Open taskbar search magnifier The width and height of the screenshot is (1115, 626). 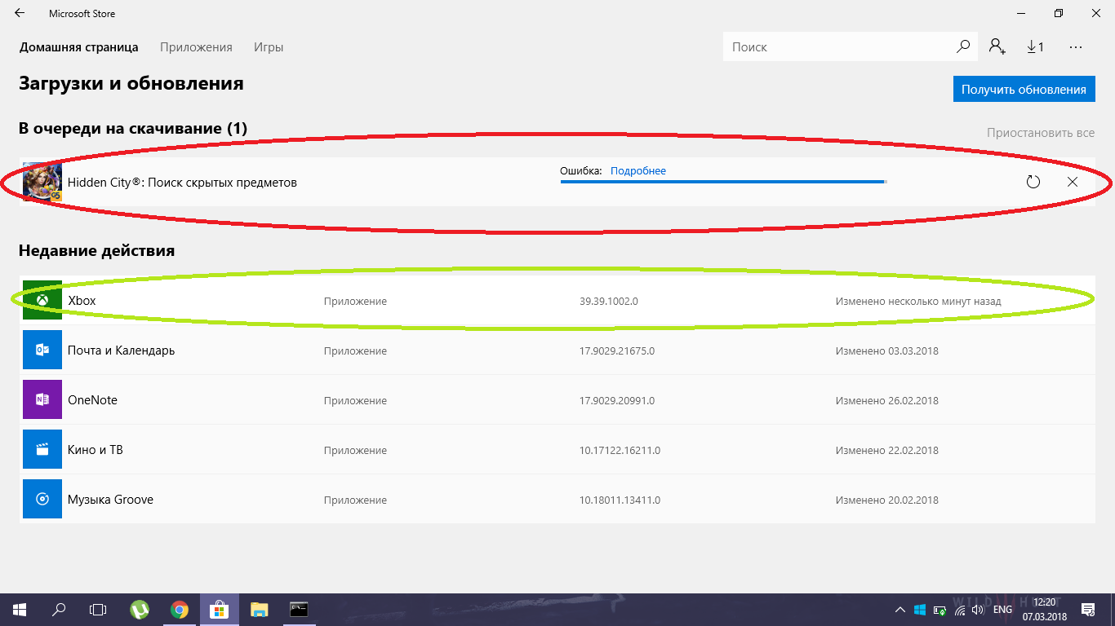coord(59,610)
